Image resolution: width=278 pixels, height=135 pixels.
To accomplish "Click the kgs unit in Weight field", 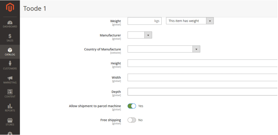I will [157, 21].
